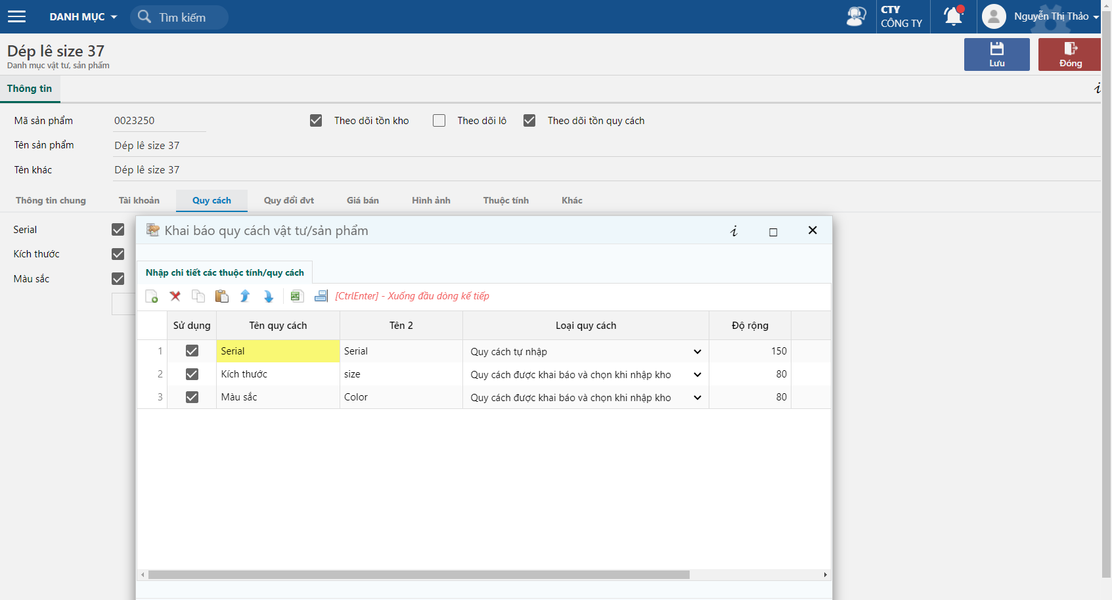
Task: Export the table to Excel
Action: [296, 297]
